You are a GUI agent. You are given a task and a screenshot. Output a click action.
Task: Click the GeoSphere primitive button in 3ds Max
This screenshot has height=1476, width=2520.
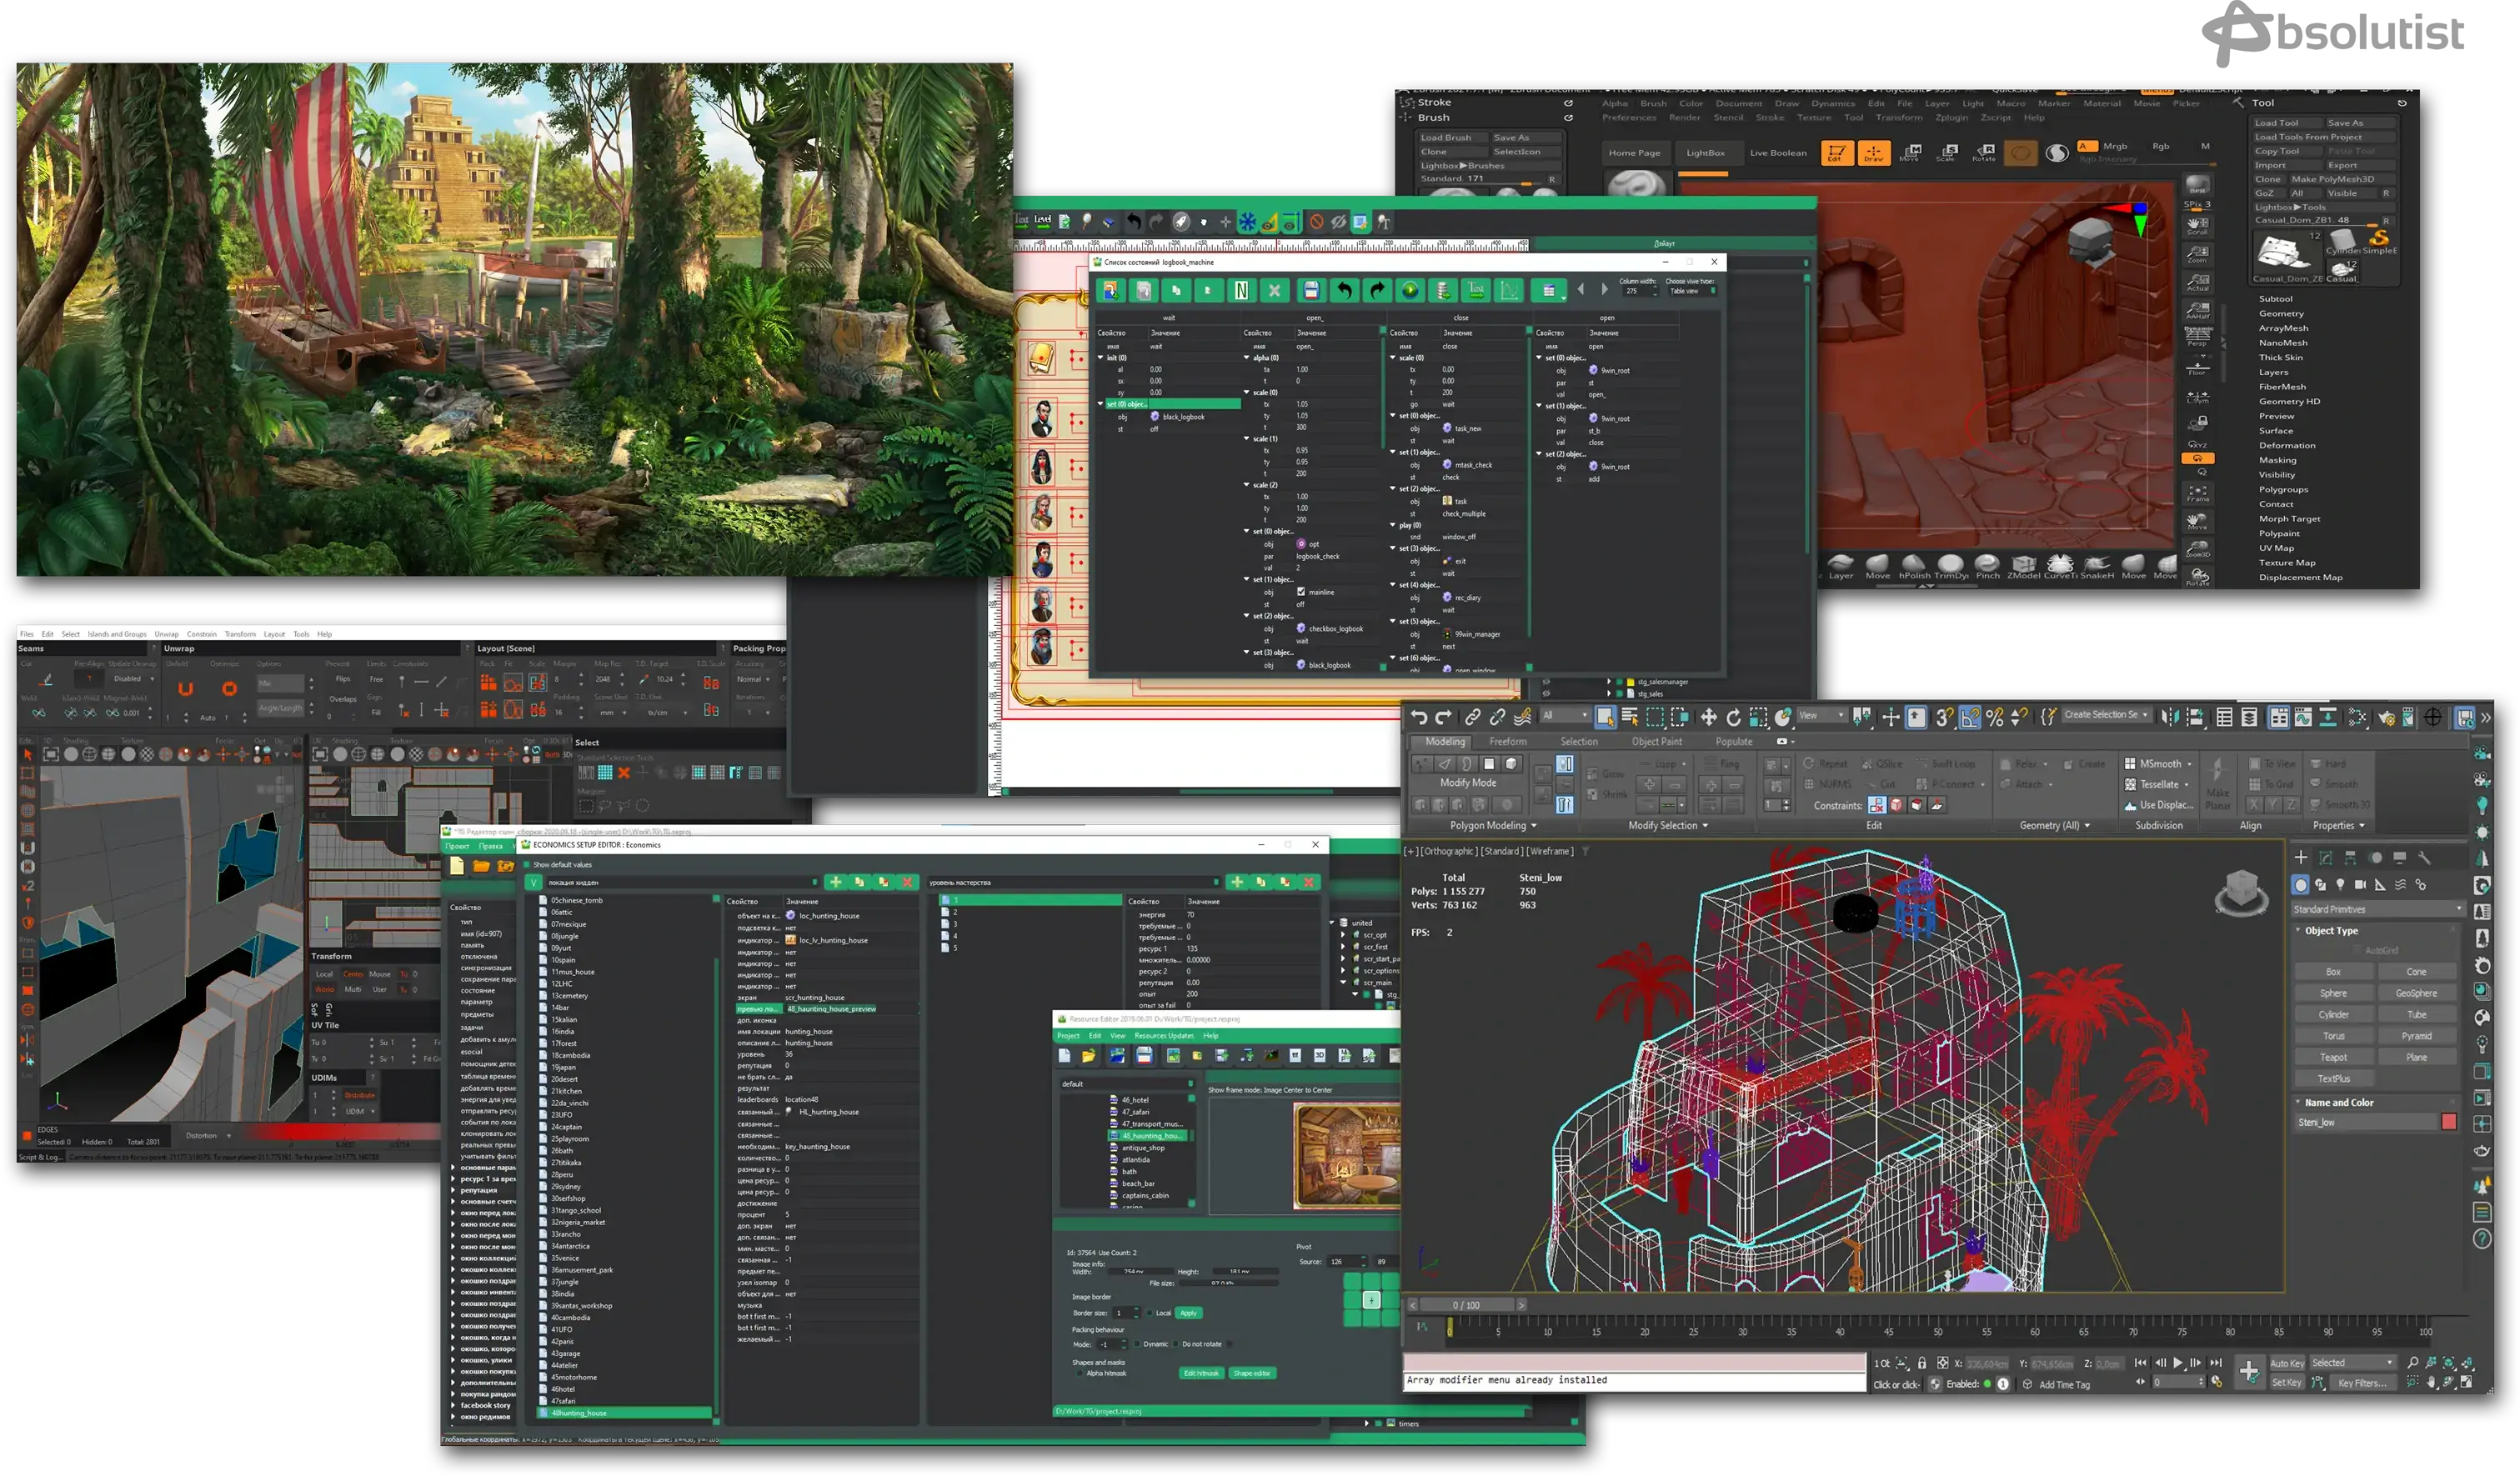click(x=2415, y=993)
